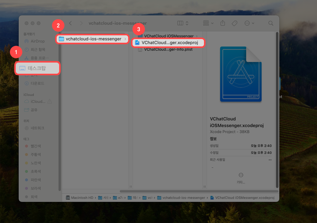Image resolution: width=317 pixels, height=223 pixels.
Task: Select the VChatCloud Info.plist file
Action: [168, 50]
